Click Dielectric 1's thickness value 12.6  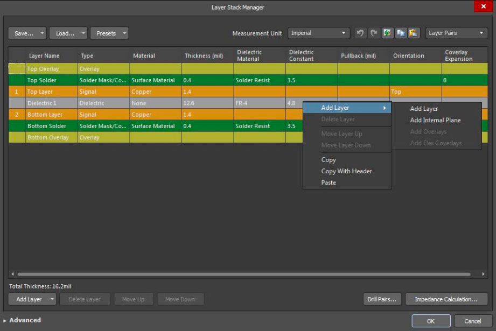point(207,103)
